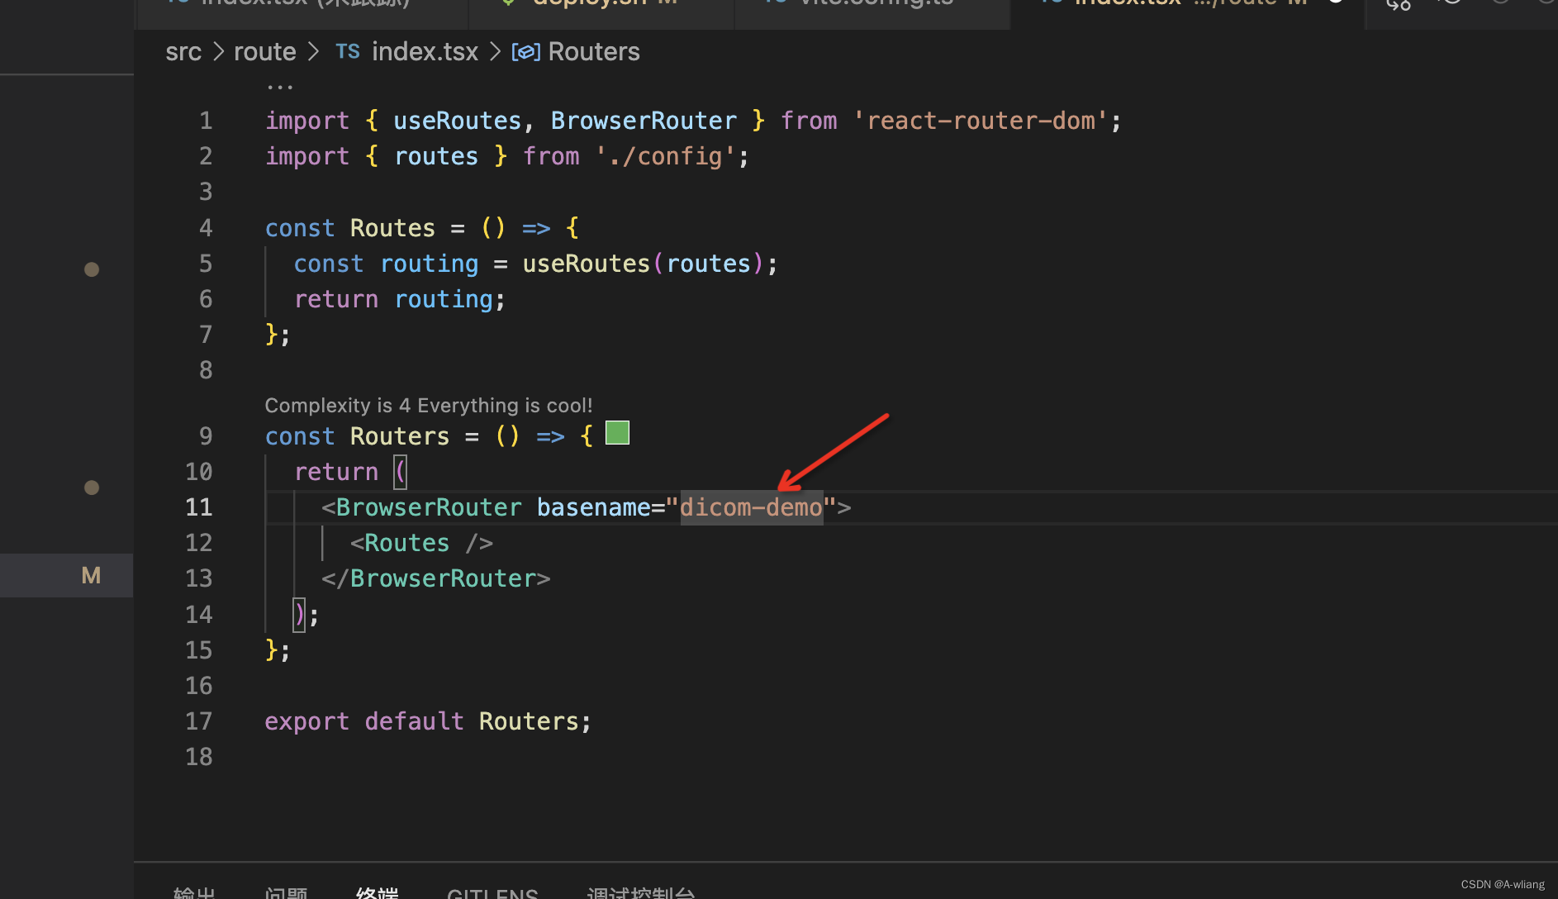Open the index.tsx breadcrumb dropdown
The image size is (1558, 899).
(x=425, y=51)
